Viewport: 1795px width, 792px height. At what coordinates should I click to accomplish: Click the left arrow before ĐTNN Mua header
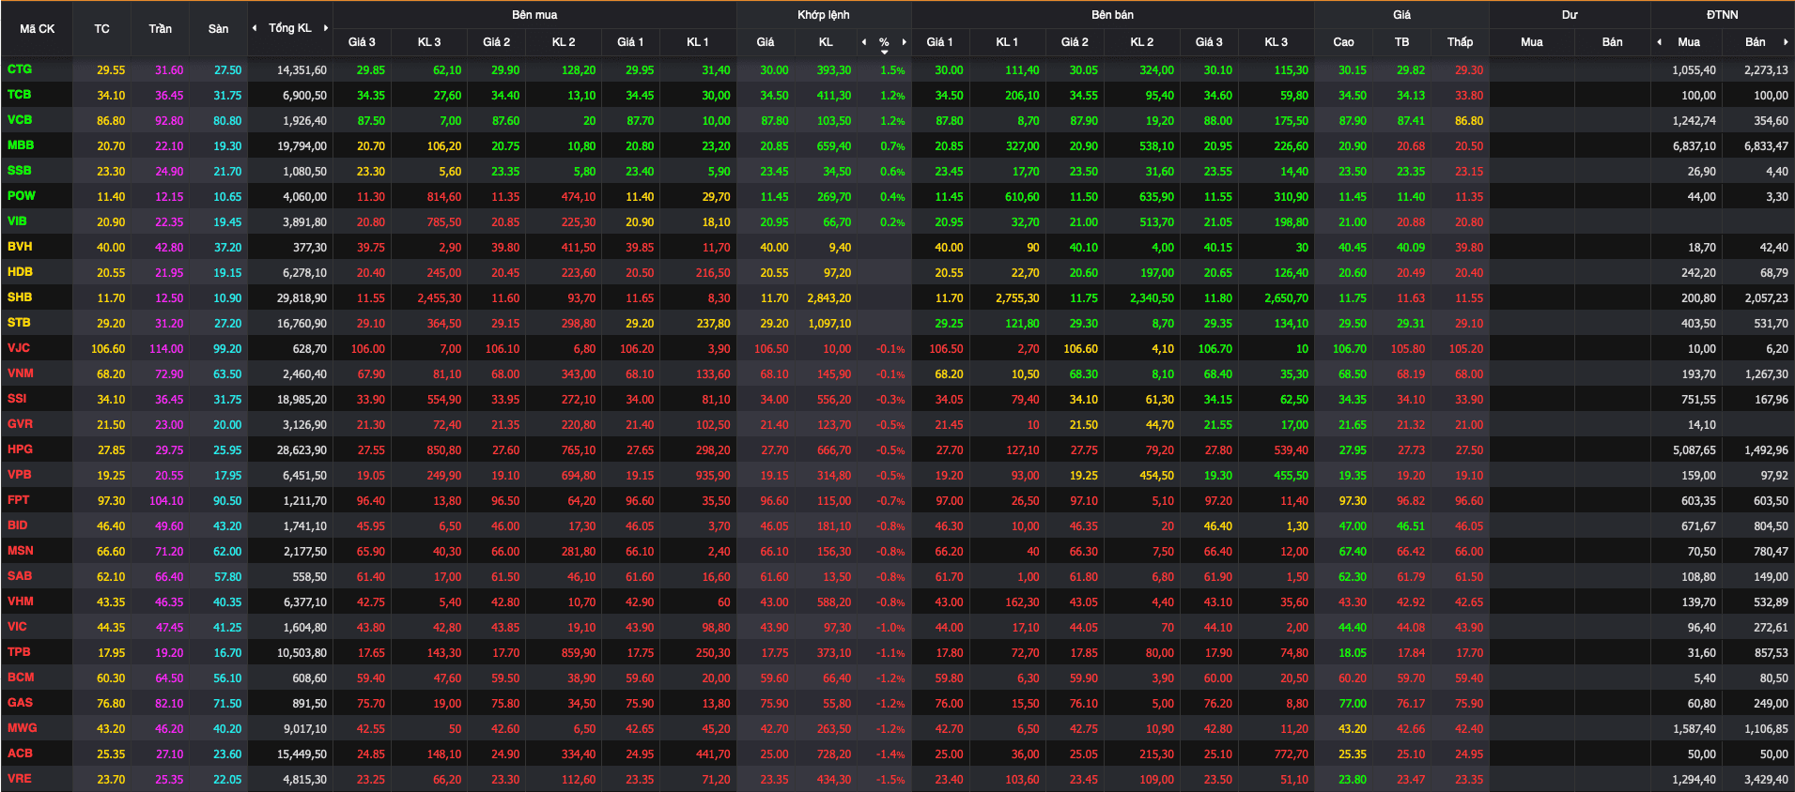1660,42
